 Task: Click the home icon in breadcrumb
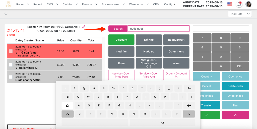pyautogui.click(x=6, y=14)
